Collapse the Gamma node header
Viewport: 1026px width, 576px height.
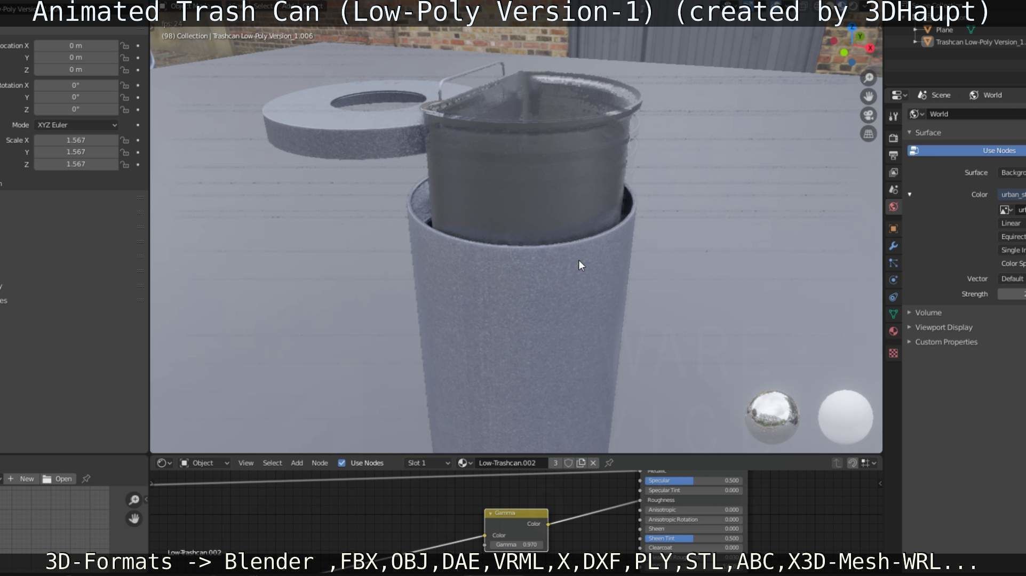pos(490,513)
